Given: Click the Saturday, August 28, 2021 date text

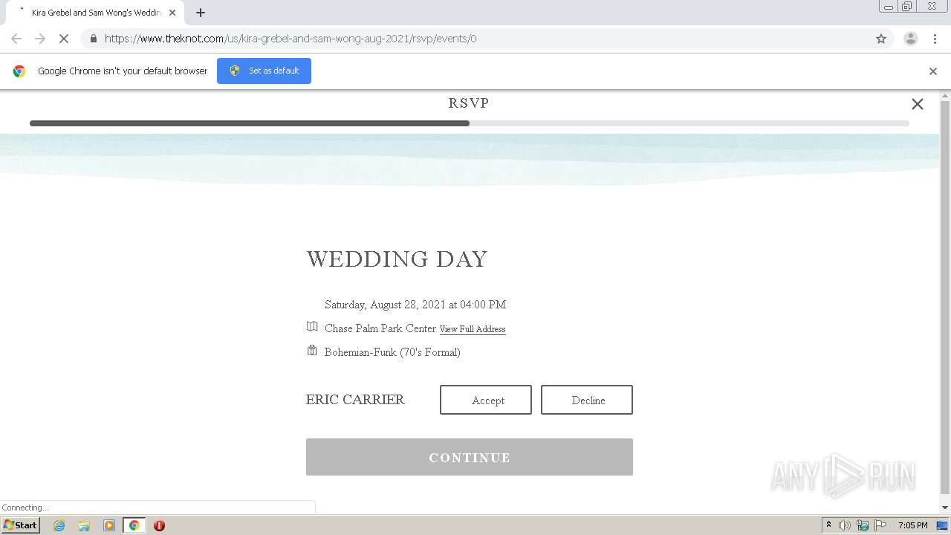Looking at the screenshot, I should click(x=415, y=305).
